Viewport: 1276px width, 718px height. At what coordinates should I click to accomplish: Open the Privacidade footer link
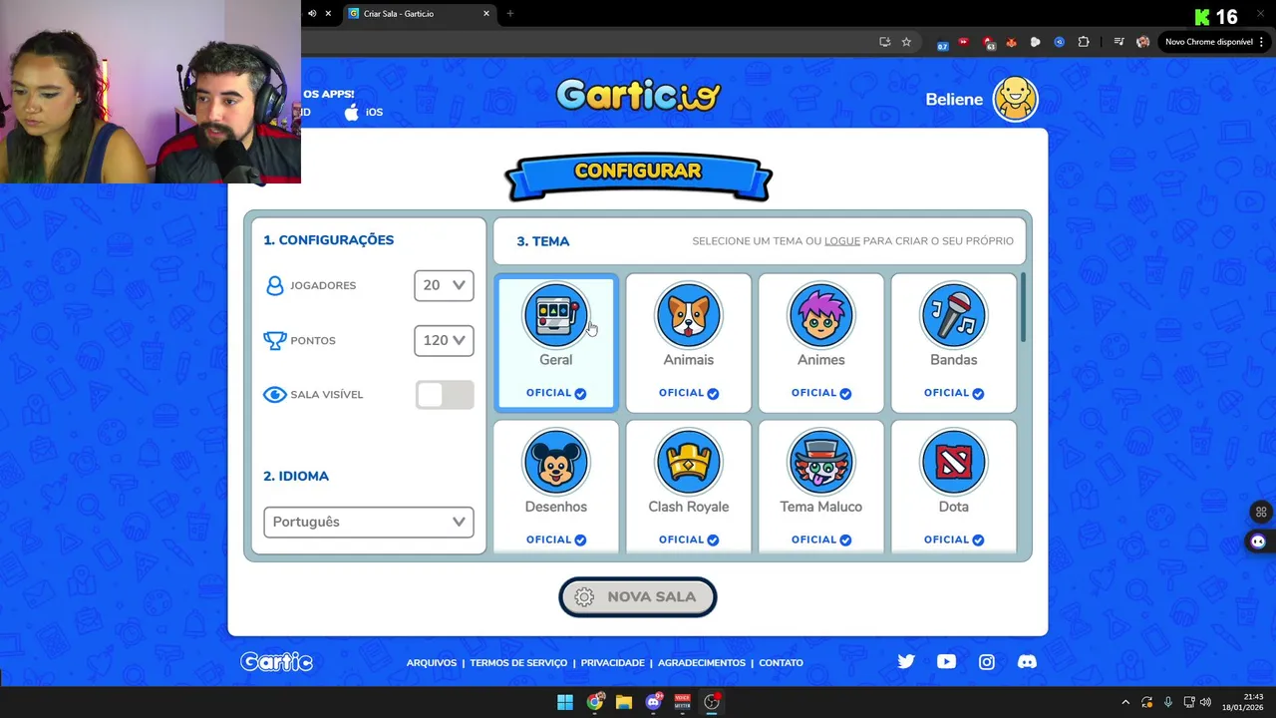coord(612,662)
